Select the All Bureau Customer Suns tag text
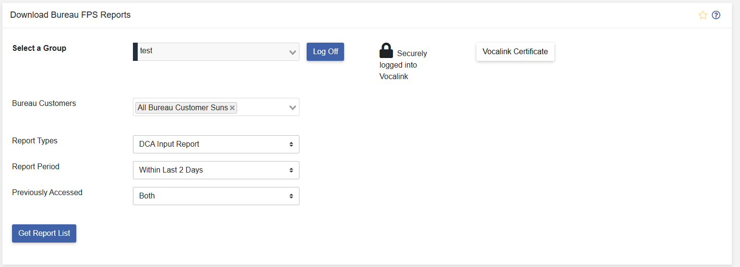This screenshot has width=740, height=267. click(182, 108)
